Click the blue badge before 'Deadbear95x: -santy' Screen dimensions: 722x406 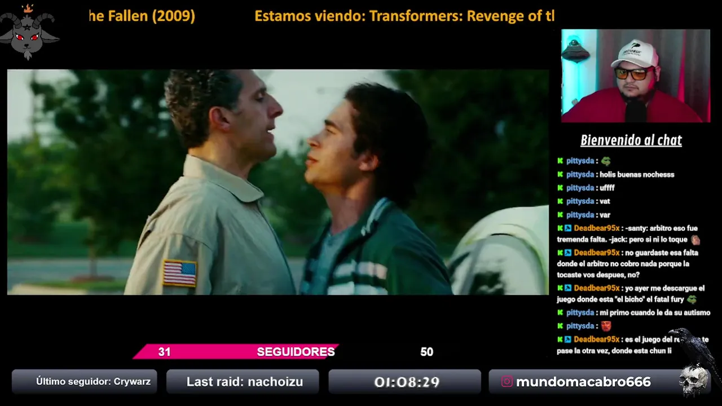(x=568, y=228)
